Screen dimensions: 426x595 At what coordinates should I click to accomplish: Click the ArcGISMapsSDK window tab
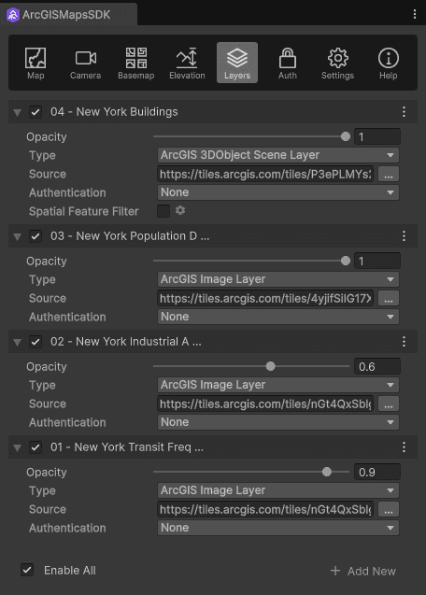pos(69,14)
